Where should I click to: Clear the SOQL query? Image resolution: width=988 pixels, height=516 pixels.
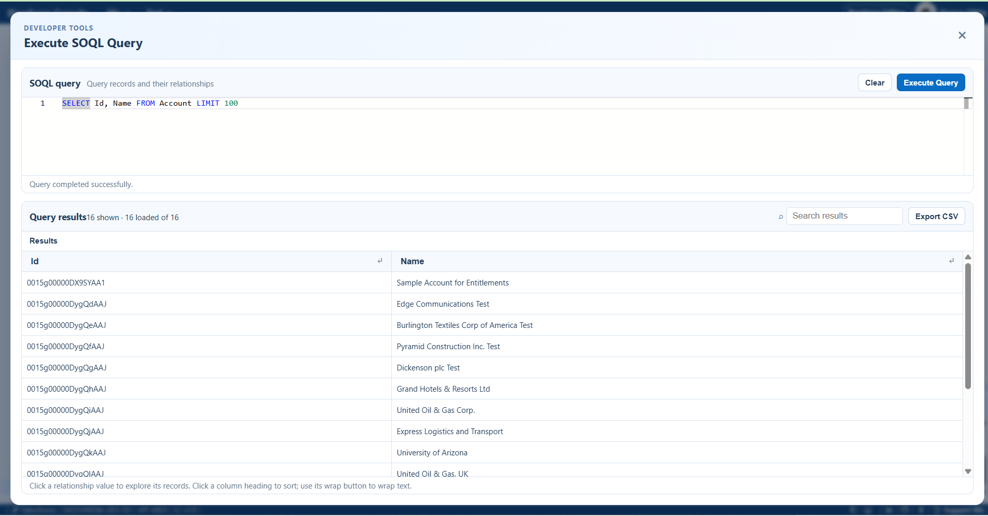point(875,83)
